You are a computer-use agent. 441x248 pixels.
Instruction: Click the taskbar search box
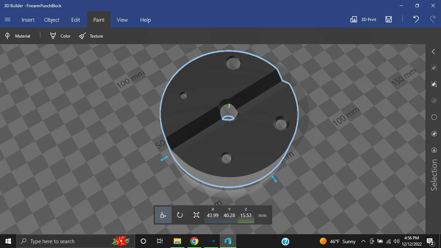(x=76, y=241)
